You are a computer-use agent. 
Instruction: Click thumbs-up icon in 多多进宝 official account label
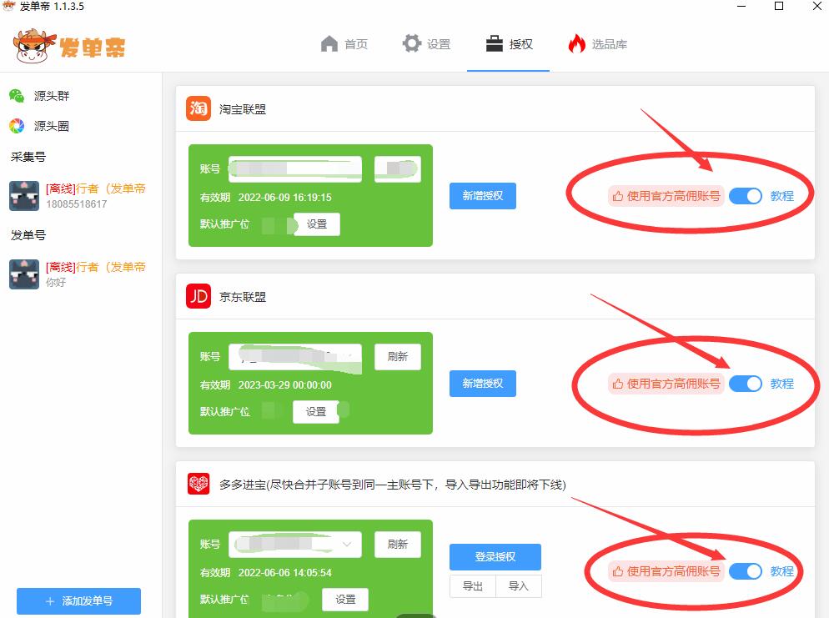point(617,571)
